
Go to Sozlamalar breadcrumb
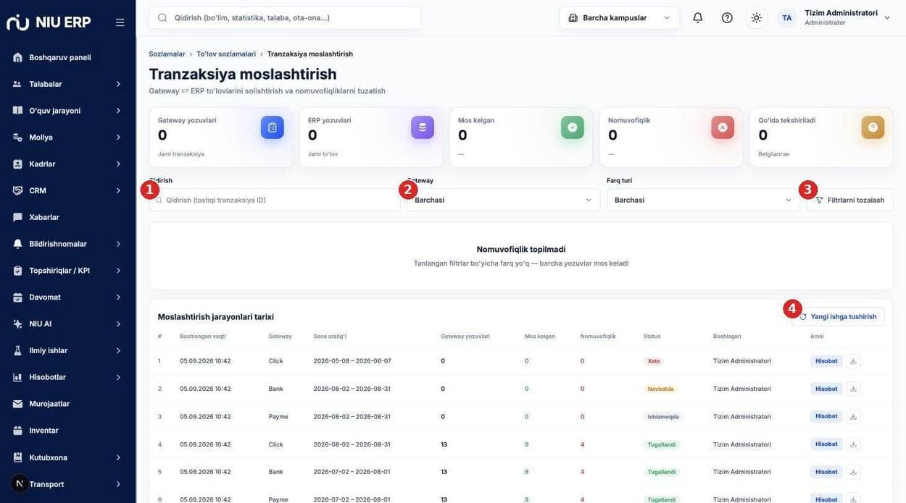(167, 54)
